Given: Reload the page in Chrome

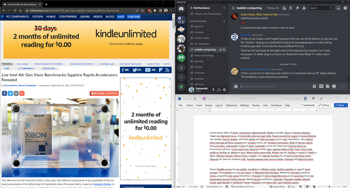Looking at the screenshot, I should pyautogui.click(x=15, y=10).
